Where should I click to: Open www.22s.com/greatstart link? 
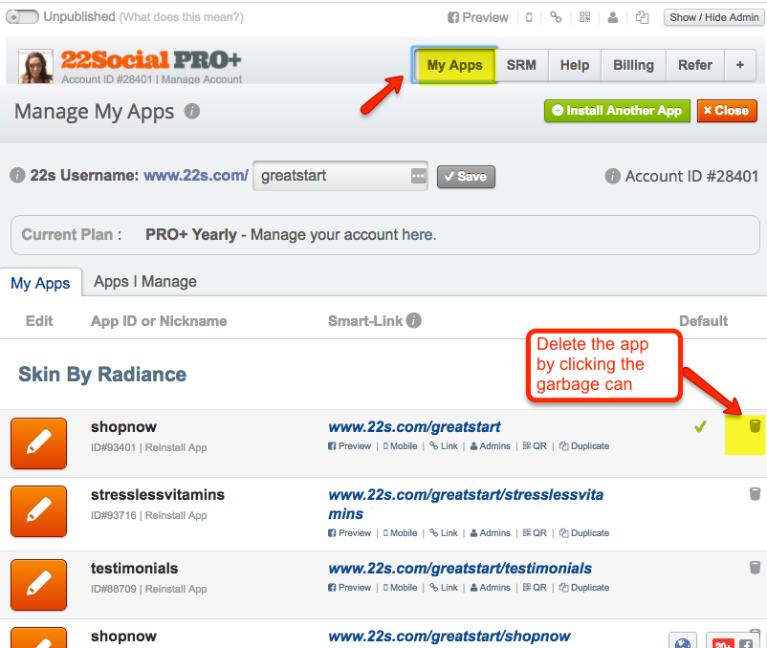click(x=414, y=427)
